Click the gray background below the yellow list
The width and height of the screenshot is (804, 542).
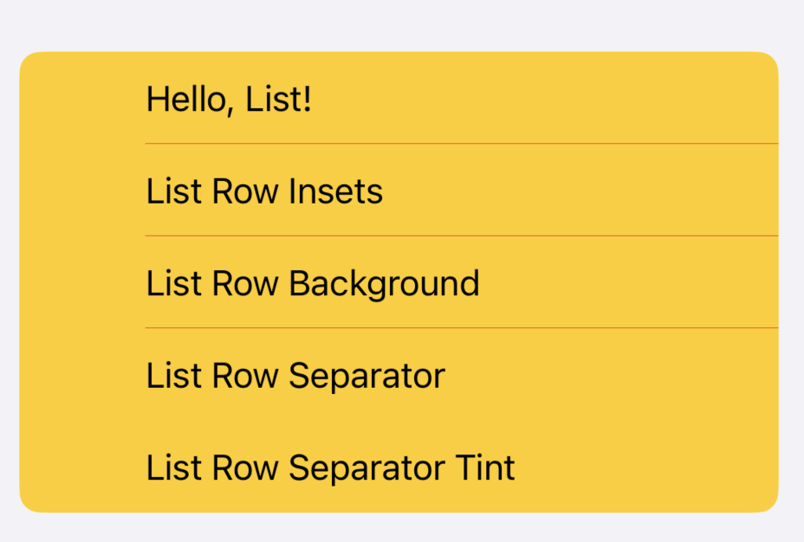coord(402,527)
